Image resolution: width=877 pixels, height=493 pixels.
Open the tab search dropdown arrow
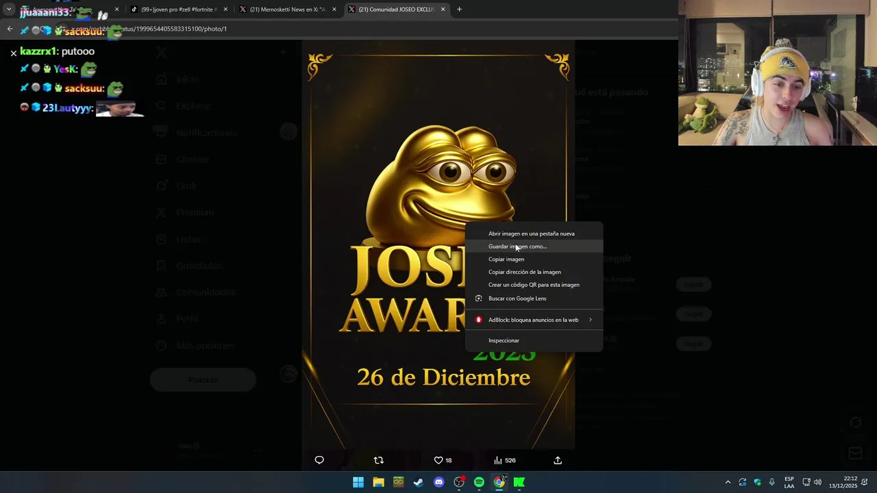point(9,10)
